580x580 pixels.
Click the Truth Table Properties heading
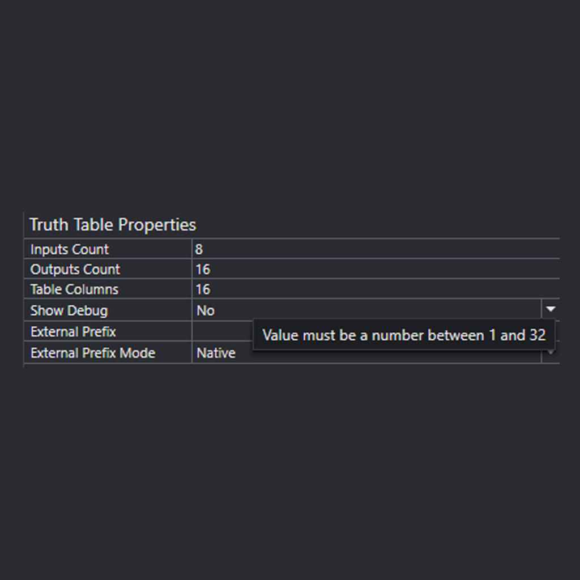112,225
